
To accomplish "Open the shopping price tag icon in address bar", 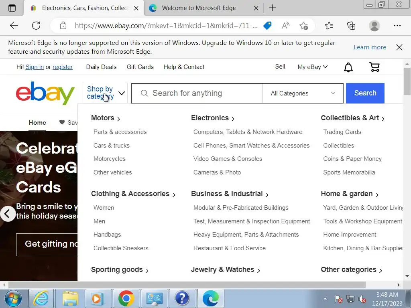I will pos(267,25).
